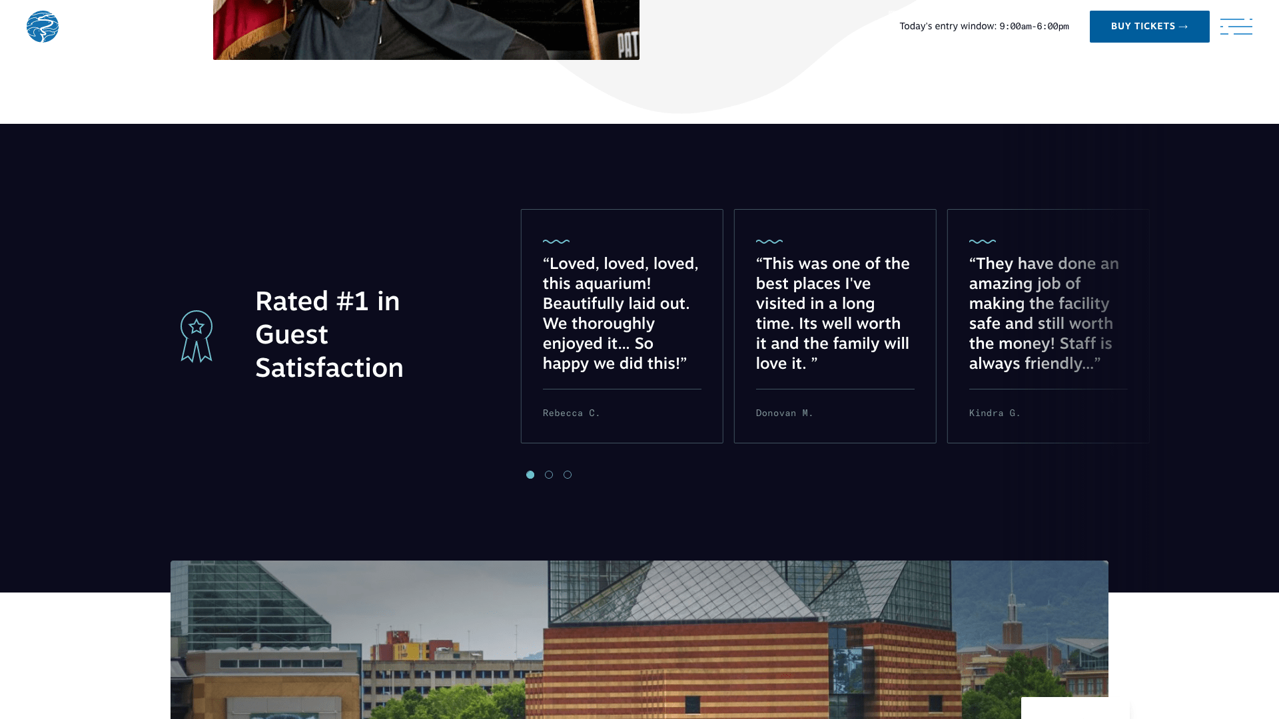Select the third carousel dot indicator
Screen dimensions: 1279x719
(x=568, y=474)
